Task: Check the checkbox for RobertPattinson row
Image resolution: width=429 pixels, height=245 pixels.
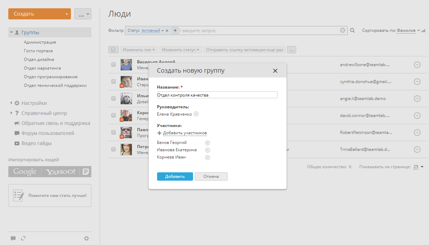Action: click(113, 132)
